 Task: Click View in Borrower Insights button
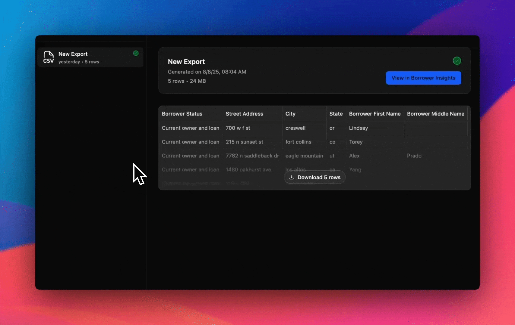(x=423, y=78)
